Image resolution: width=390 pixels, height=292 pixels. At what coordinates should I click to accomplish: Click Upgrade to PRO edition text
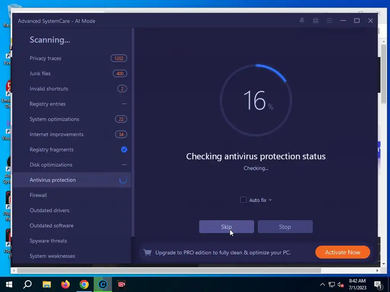(x=223, y=252)
